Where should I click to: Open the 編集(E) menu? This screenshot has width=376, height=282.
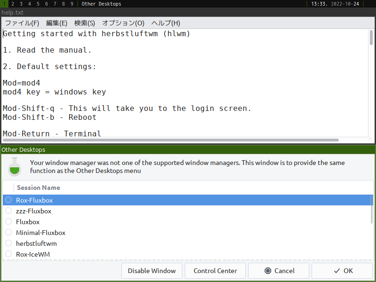(56, 23)
